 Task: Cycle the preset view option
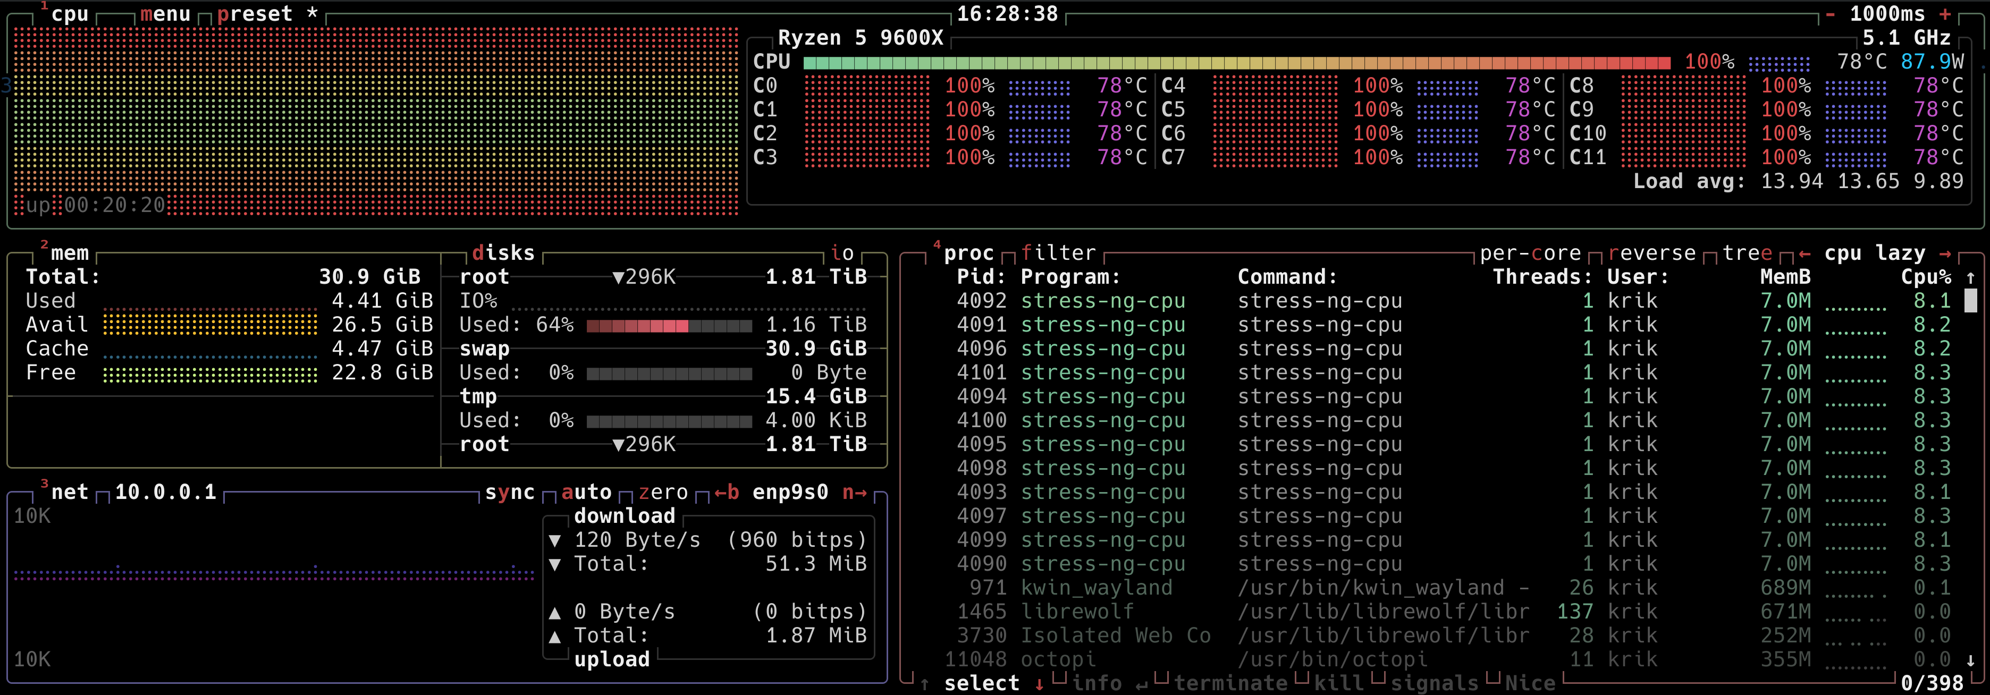[255, 14]
